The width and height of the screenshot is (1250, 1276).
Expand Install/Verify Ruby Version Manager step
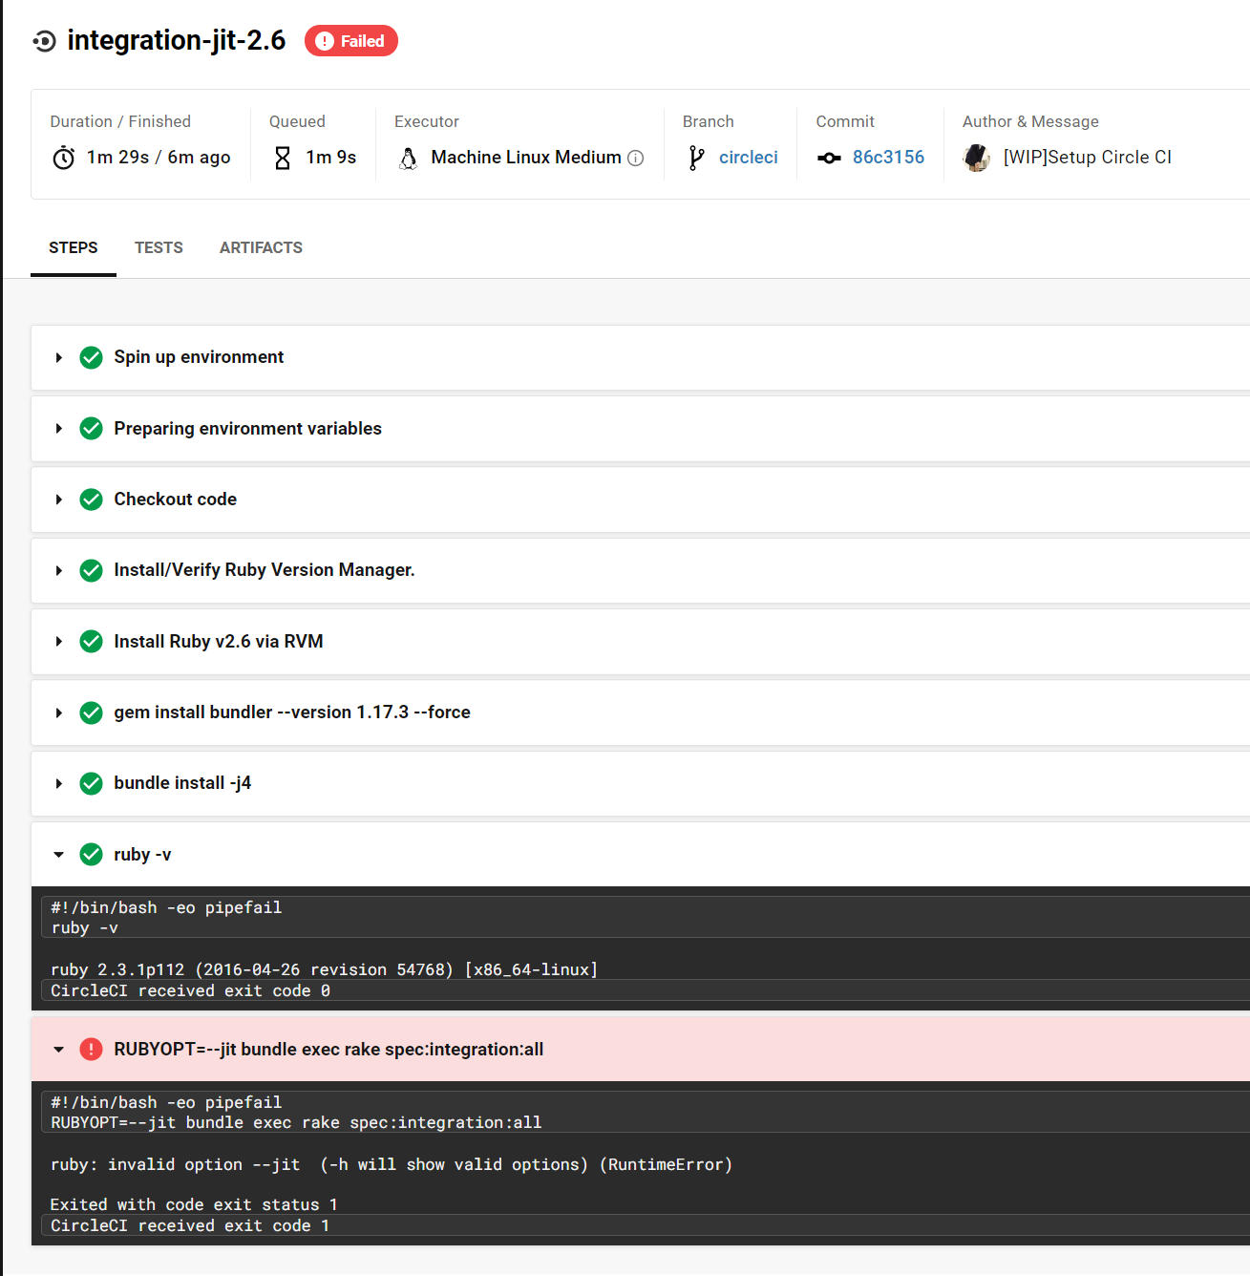tap(59, 570)
